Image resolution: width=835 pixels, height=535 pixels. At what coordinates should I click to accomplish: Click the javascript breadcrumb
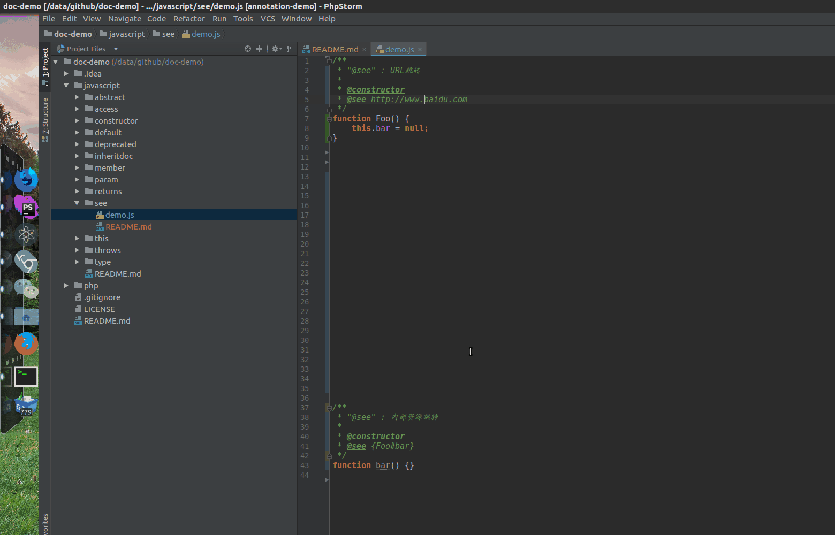[x=122, y=34]
